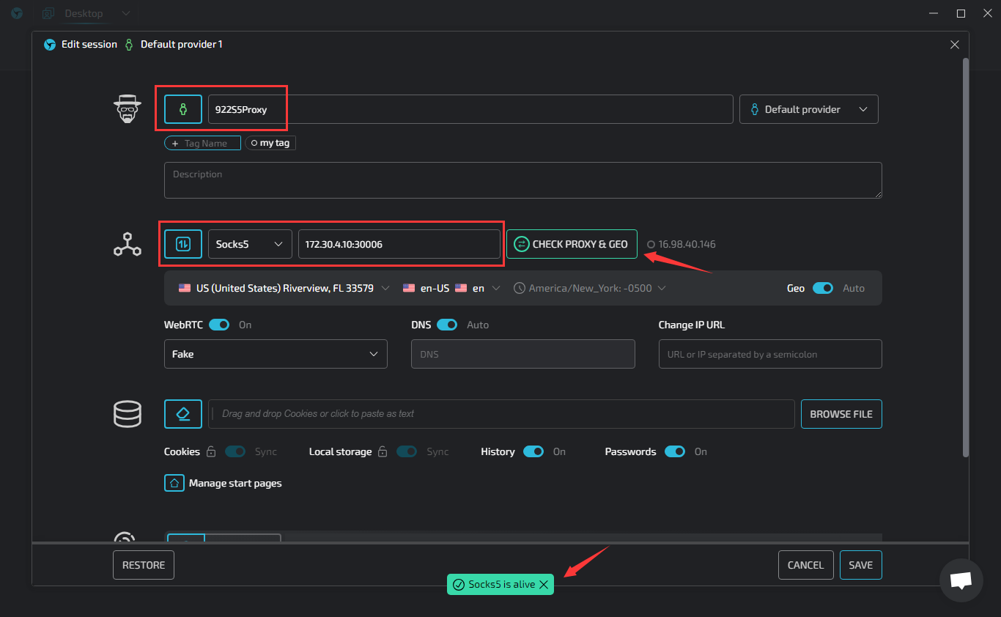Image resolution: width=1001 pixels, height=617 pixels.
Task: Click the eraser icon beside cookies field
Action: click(x=182, y=414)
